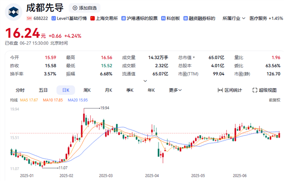Click the 上海交易所 flag icon

click(x=93, y=18)
